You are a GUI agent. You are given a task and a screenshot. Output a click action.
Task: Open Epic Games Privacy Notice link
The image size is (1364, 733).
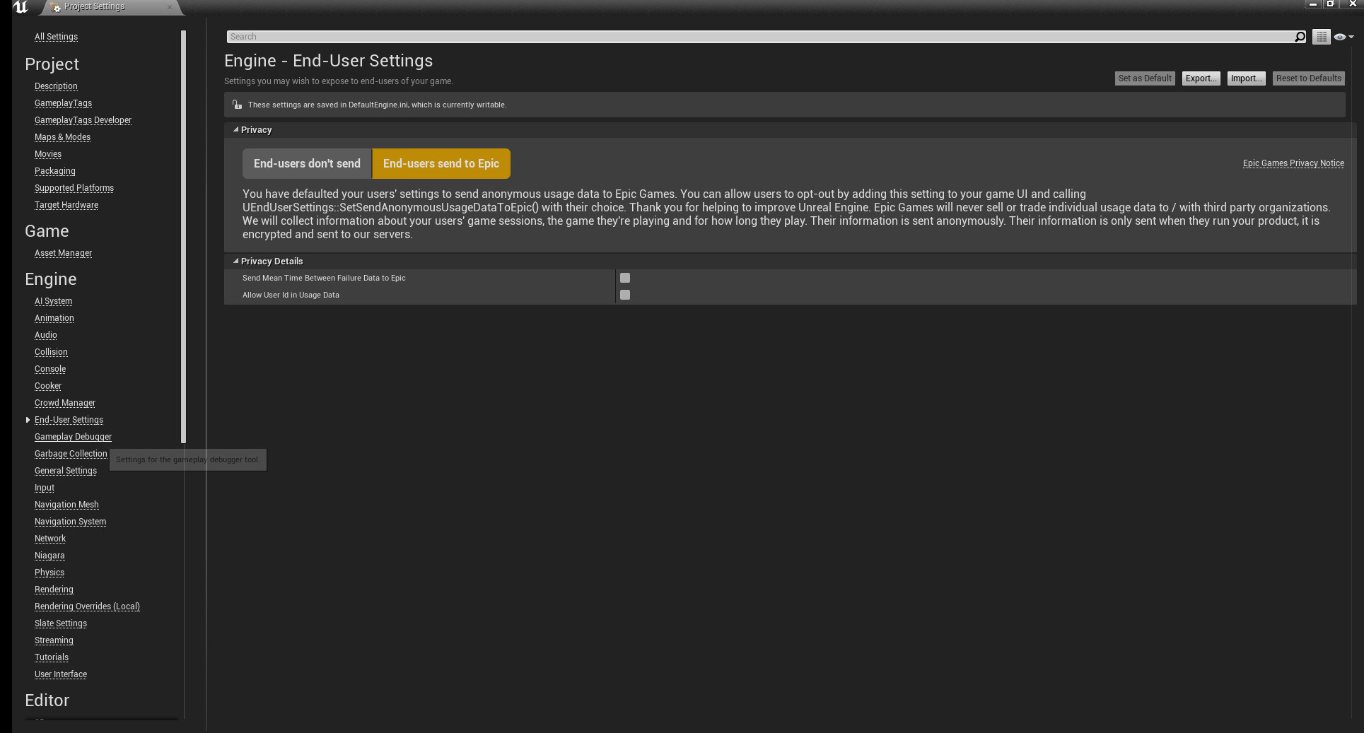point(1293,163)
